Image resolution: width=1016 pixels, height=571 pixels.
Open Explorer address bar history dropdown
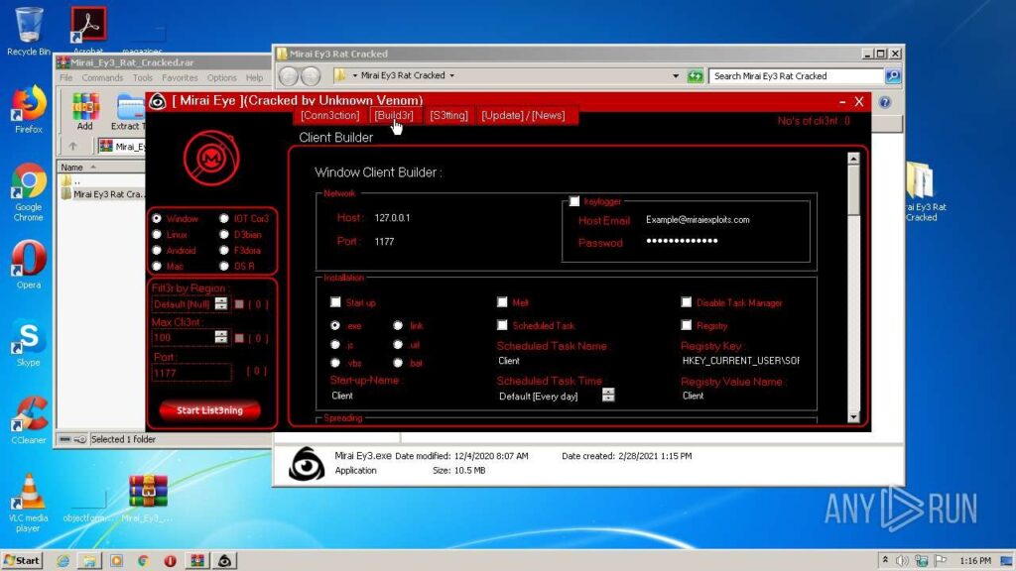click(675, 75)
